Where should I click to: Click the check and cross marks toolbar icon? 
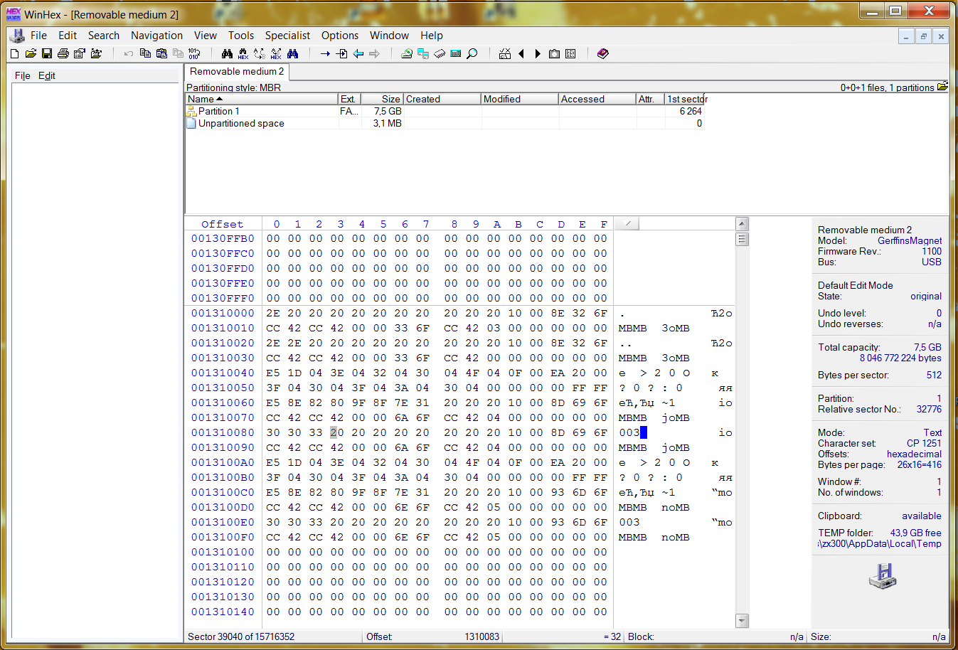(x=505, y=53)
